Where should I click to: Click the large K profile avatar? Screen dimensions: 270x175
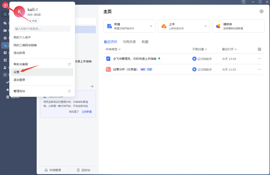tap(19, 12)
